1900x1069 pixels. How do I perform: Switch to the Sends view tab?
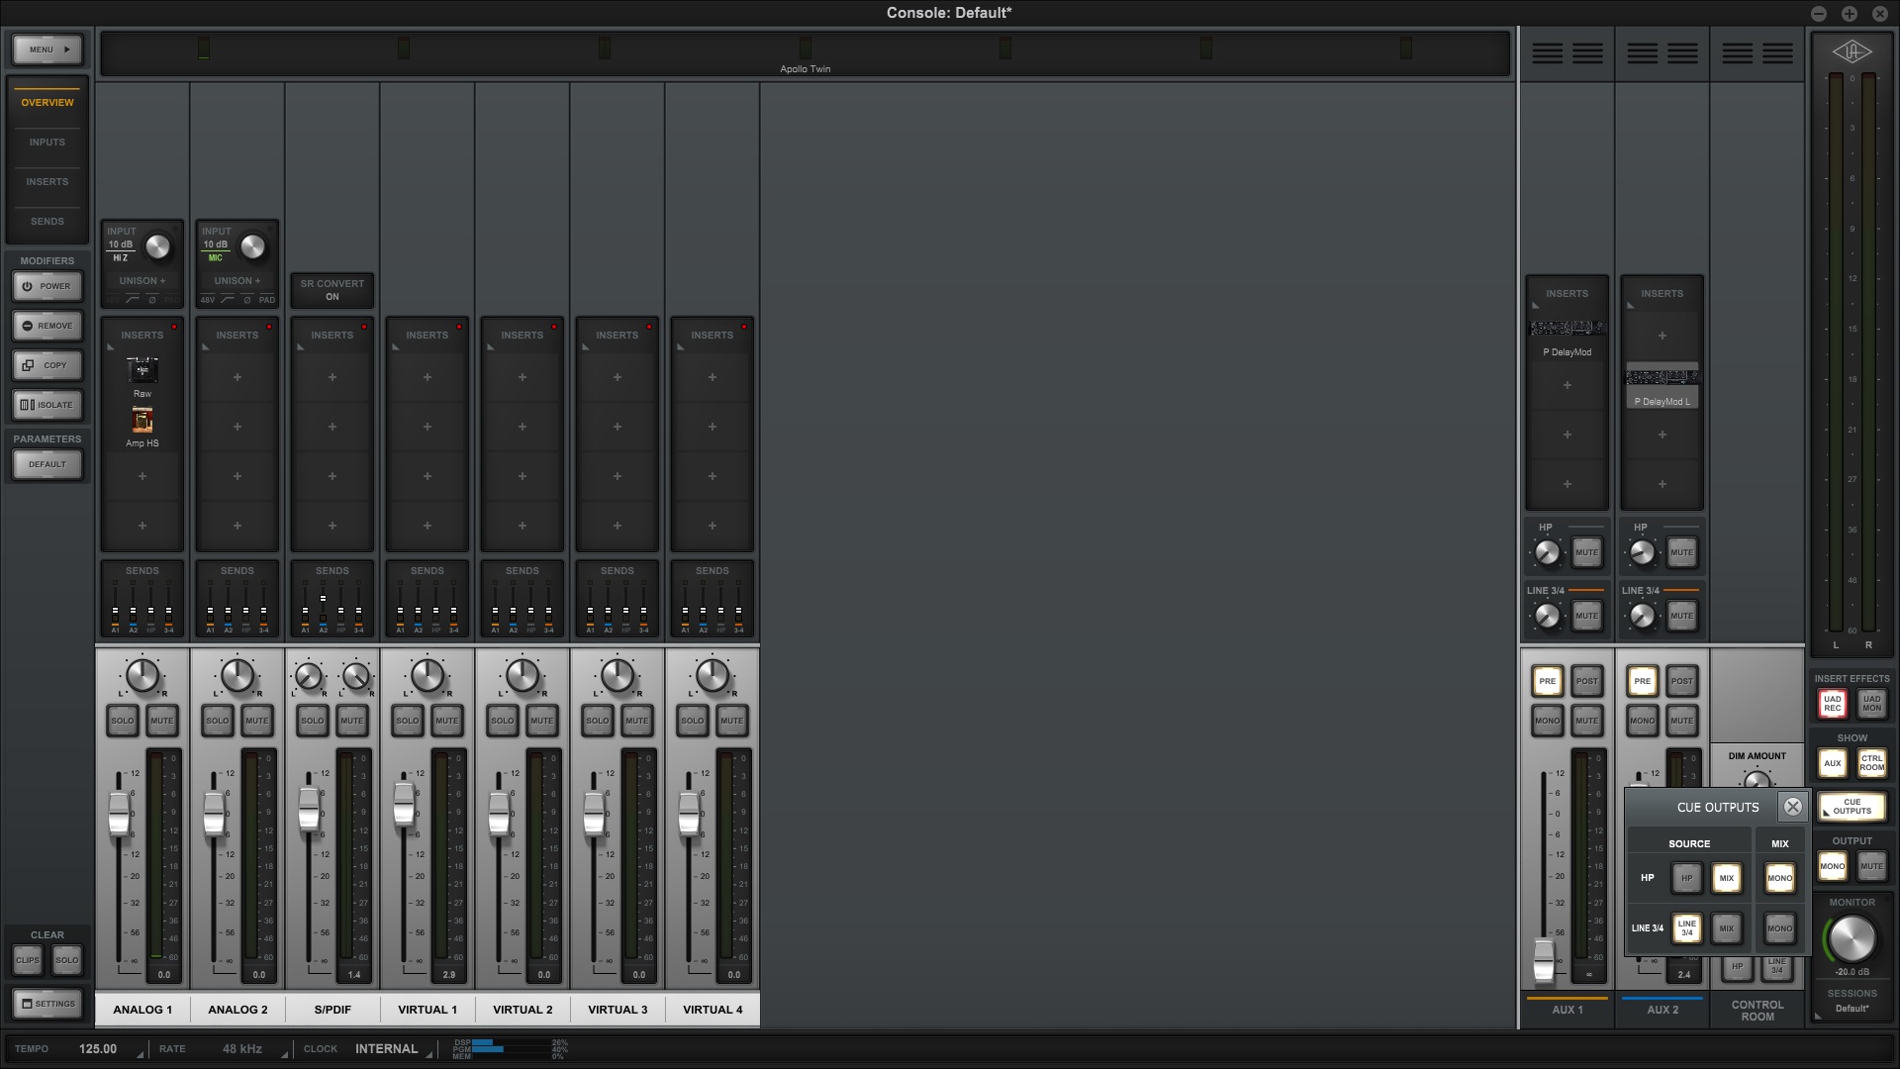coord(47,222)
